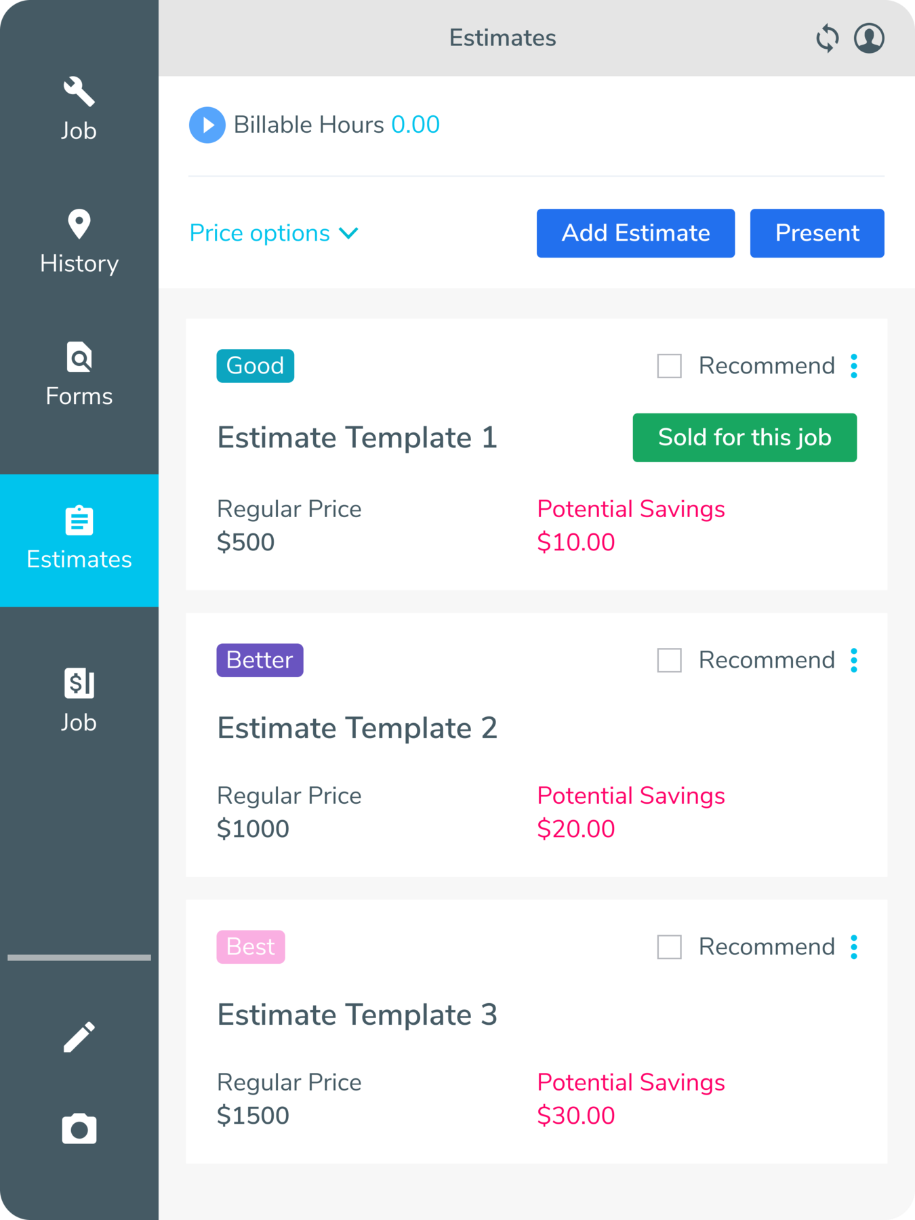This screenshot has height=1220, width=915.
Task: Click the sync refresh icon in the header
Action: pyautogui.click(x=828, y=39)
